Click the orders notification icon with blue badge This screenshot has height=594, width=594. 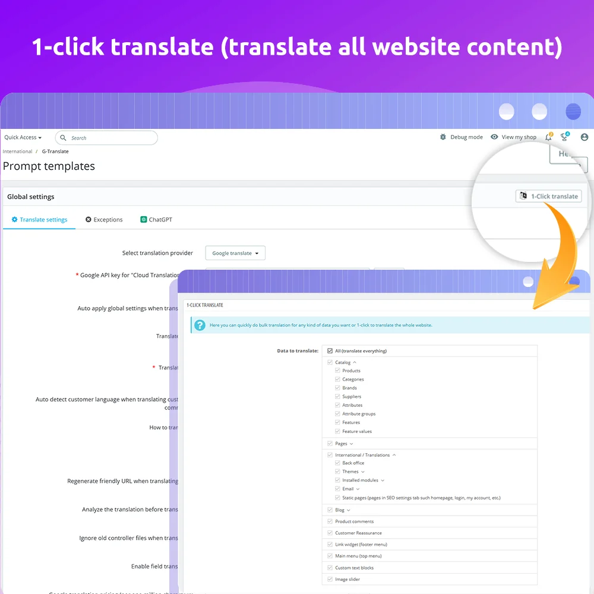(564, 137)
